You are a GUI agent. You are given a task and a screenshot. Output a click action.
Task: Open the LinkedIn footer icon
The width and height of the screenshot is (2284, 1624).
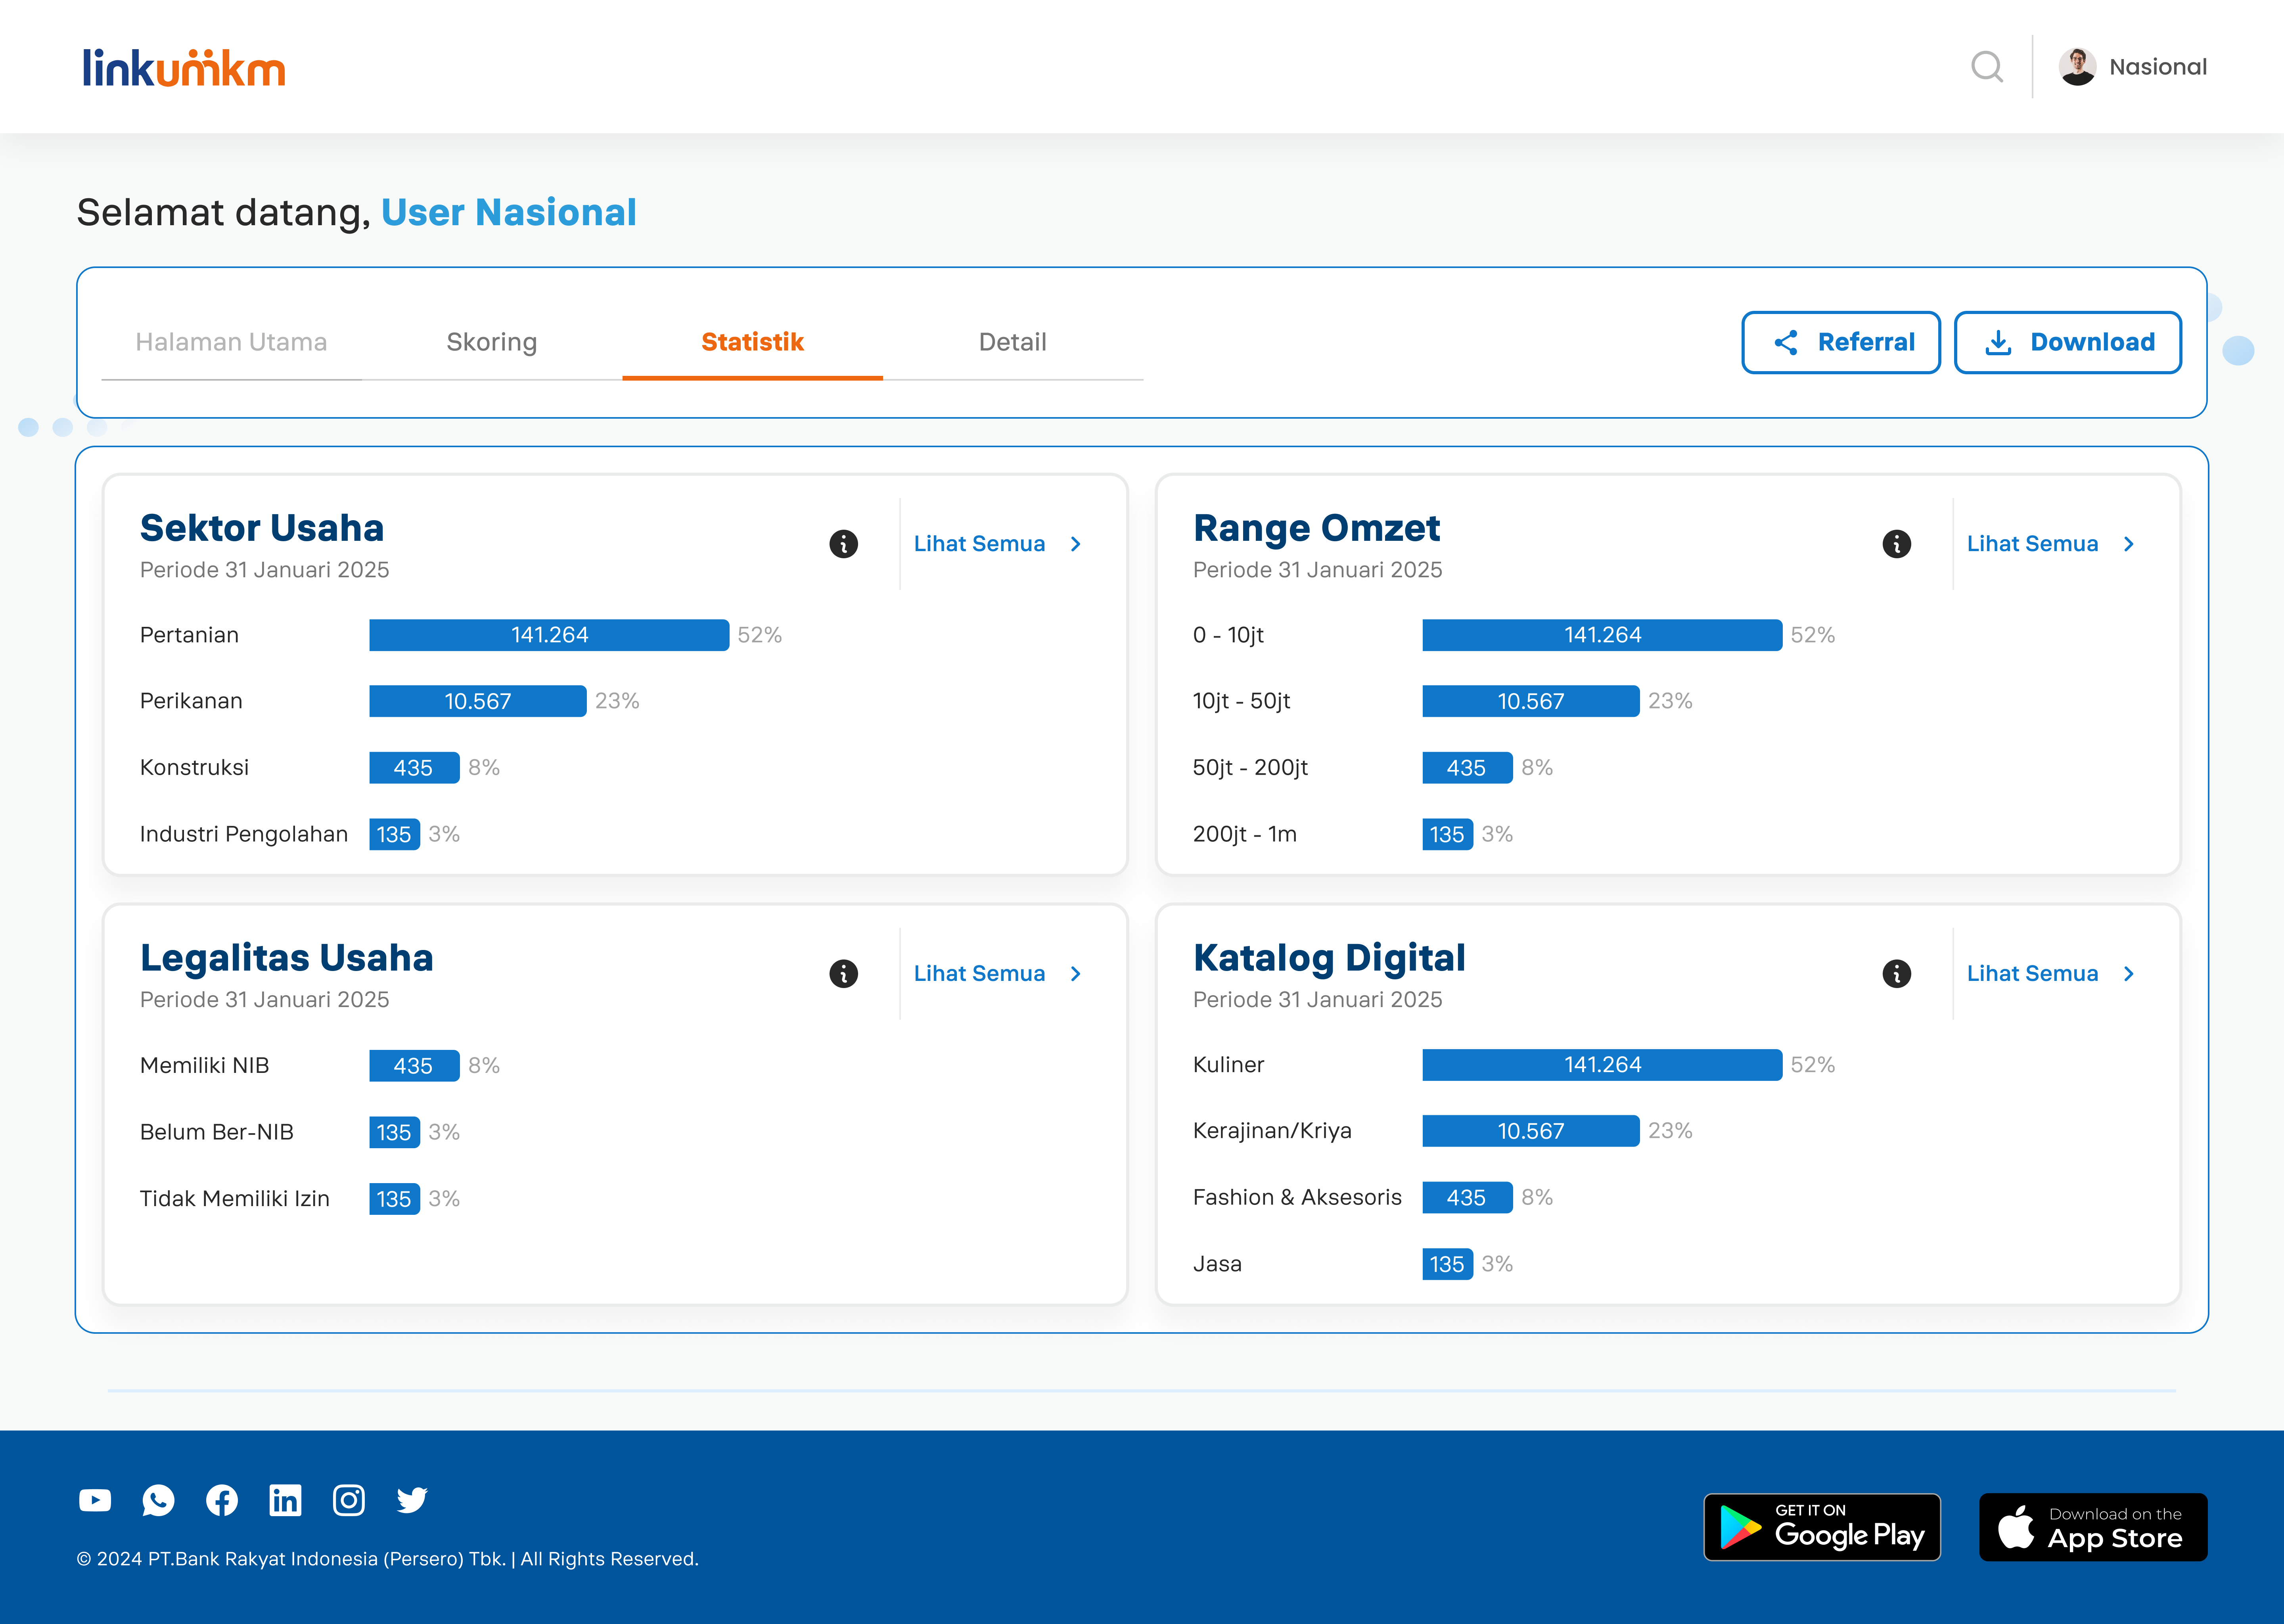pos(285,1500)
